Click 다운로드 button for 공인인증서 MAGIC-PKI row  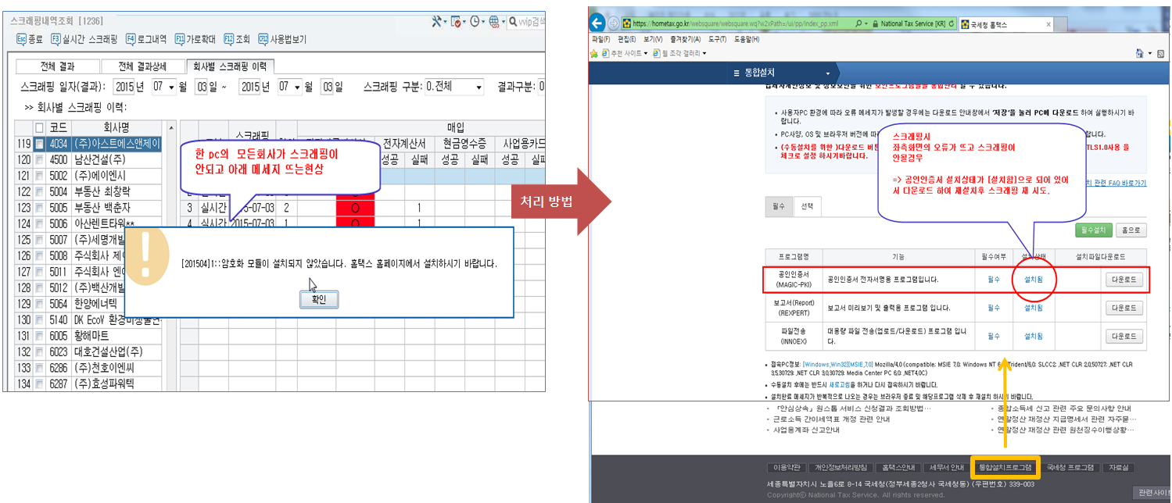pos(1124,280)
